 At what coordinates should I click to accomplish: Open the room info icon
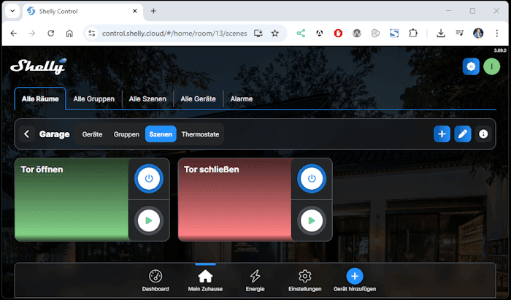point(483,134)
